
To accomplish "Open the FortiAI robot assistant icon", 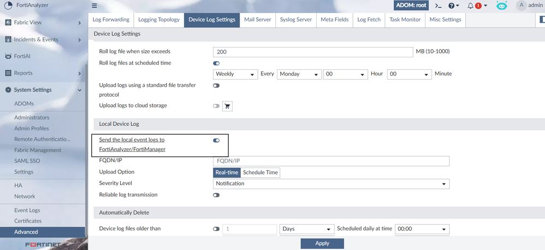I will [501, 5].
